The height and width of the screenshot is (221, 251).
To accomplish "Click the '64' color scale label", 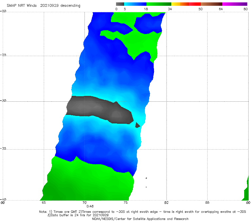I will [x=221, y=9].
